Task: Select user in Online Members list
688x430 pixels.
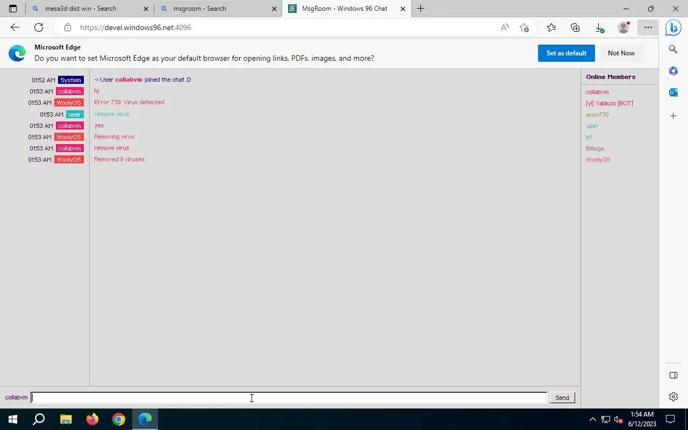Action: click(592, 126)
